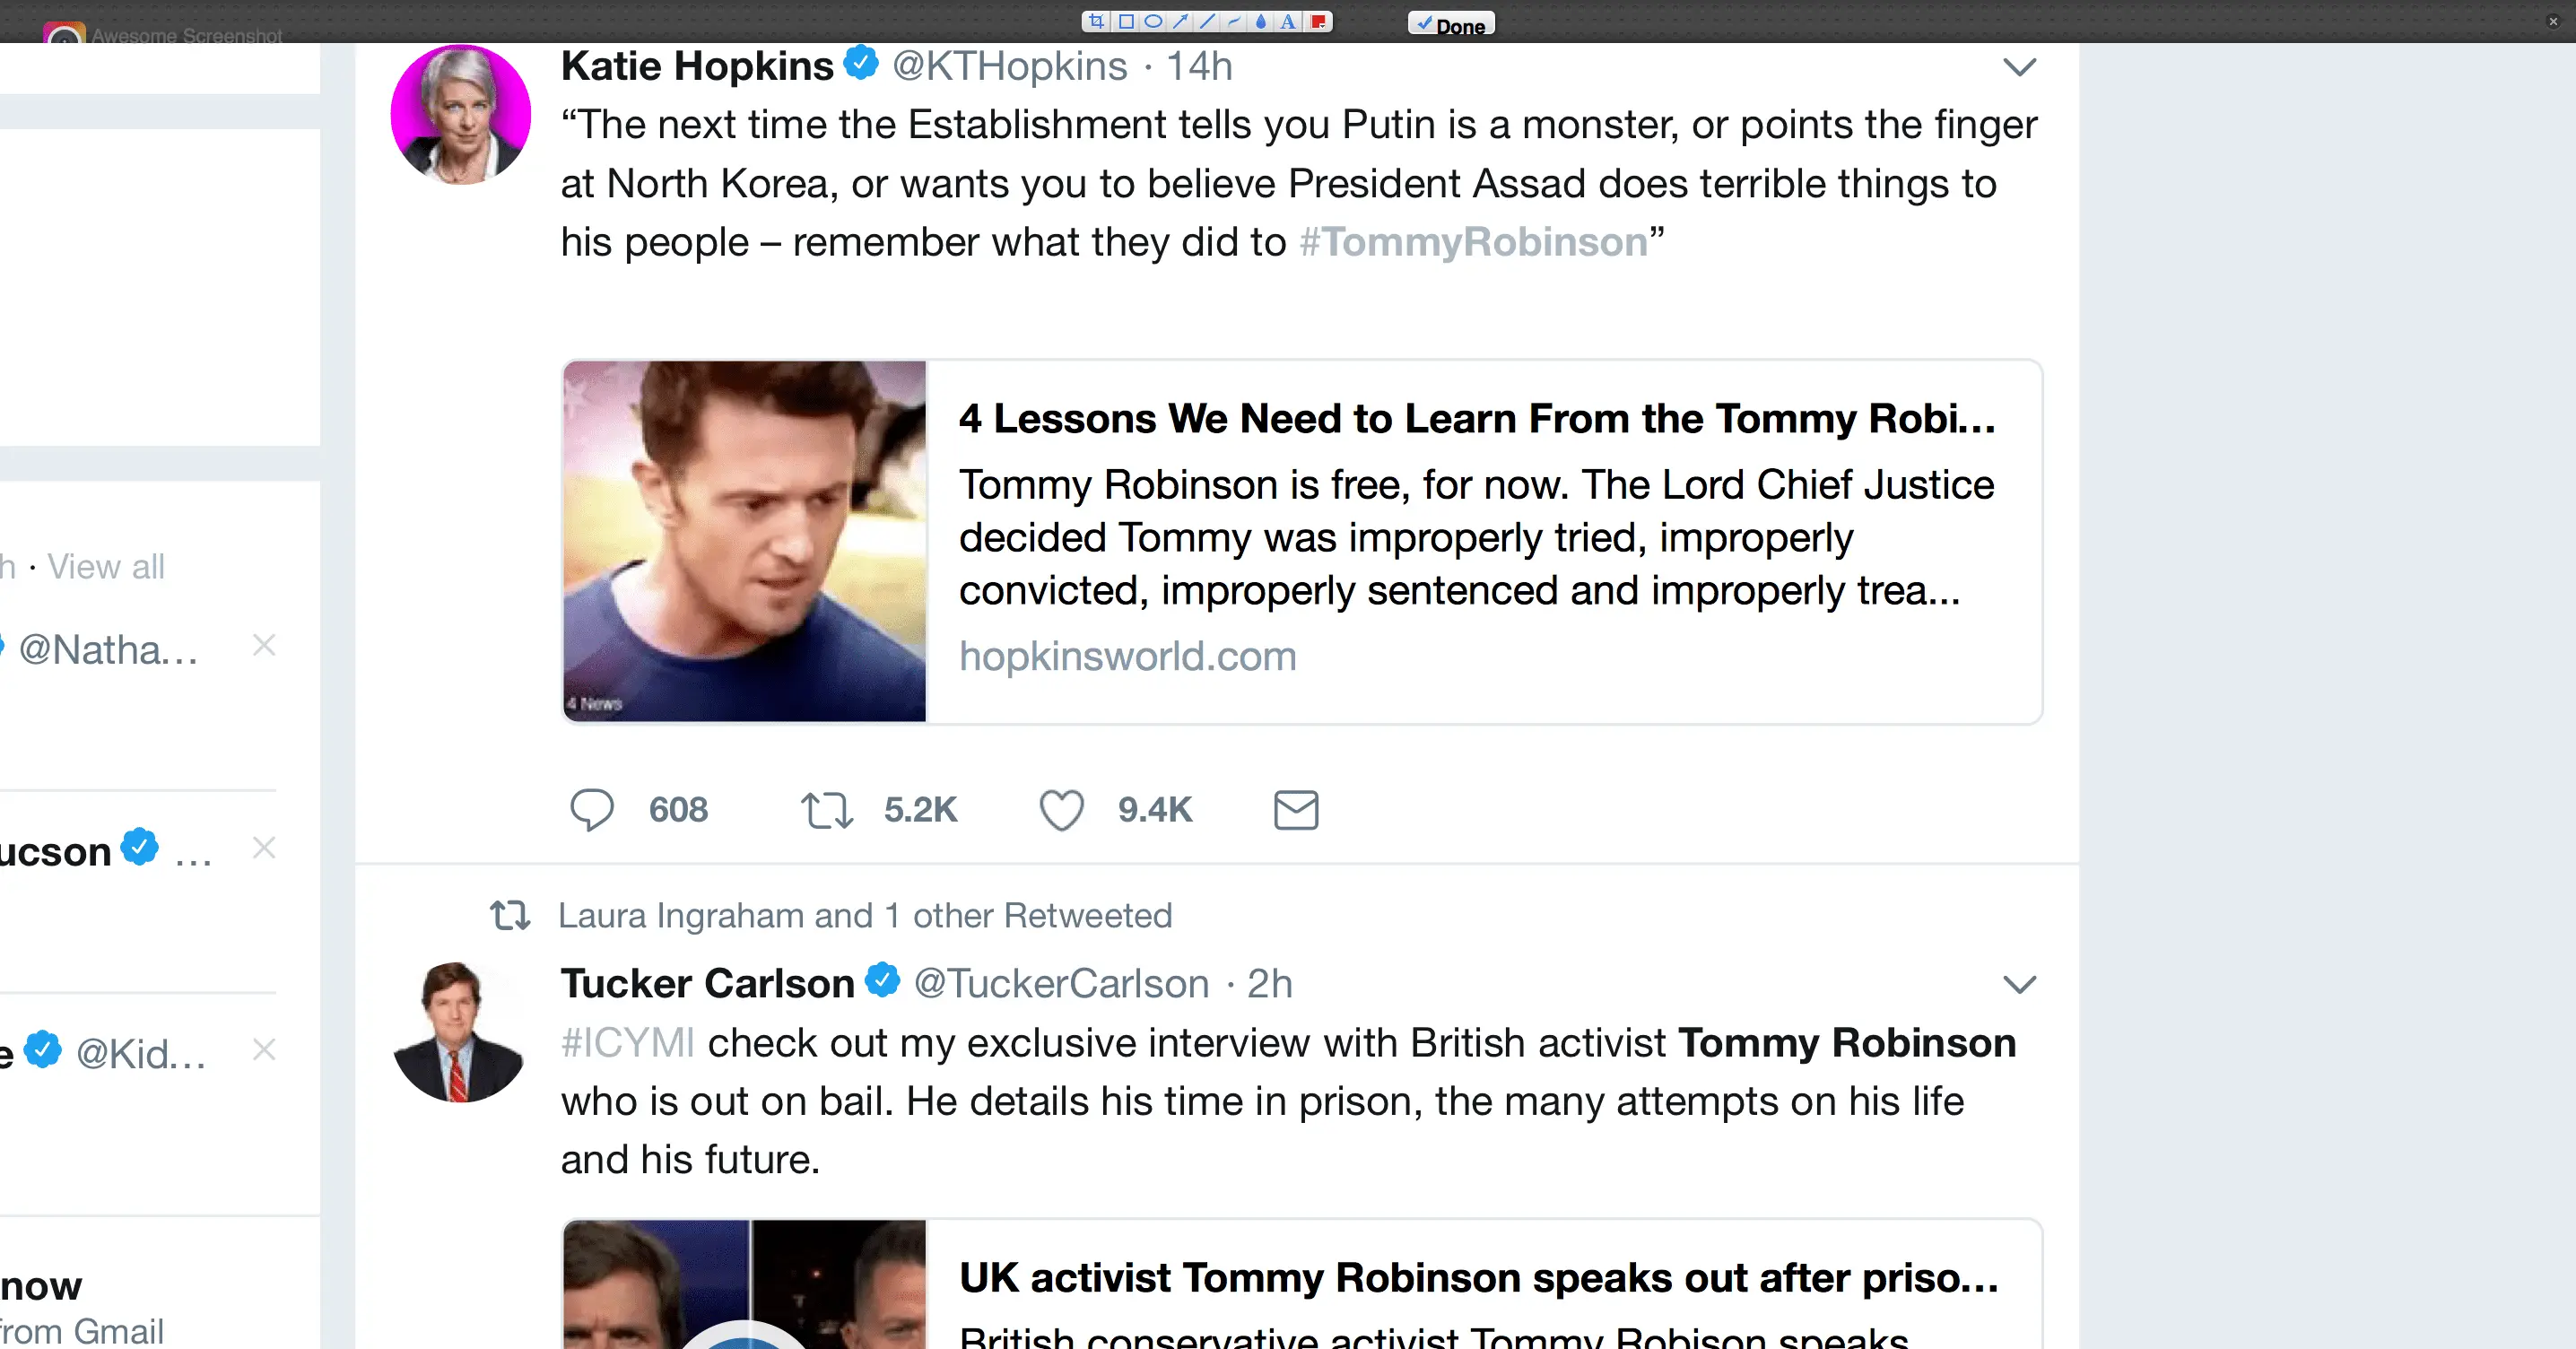Click the Done button
Viewport: 2576px width, 1349px height.
coord(1451,24)
